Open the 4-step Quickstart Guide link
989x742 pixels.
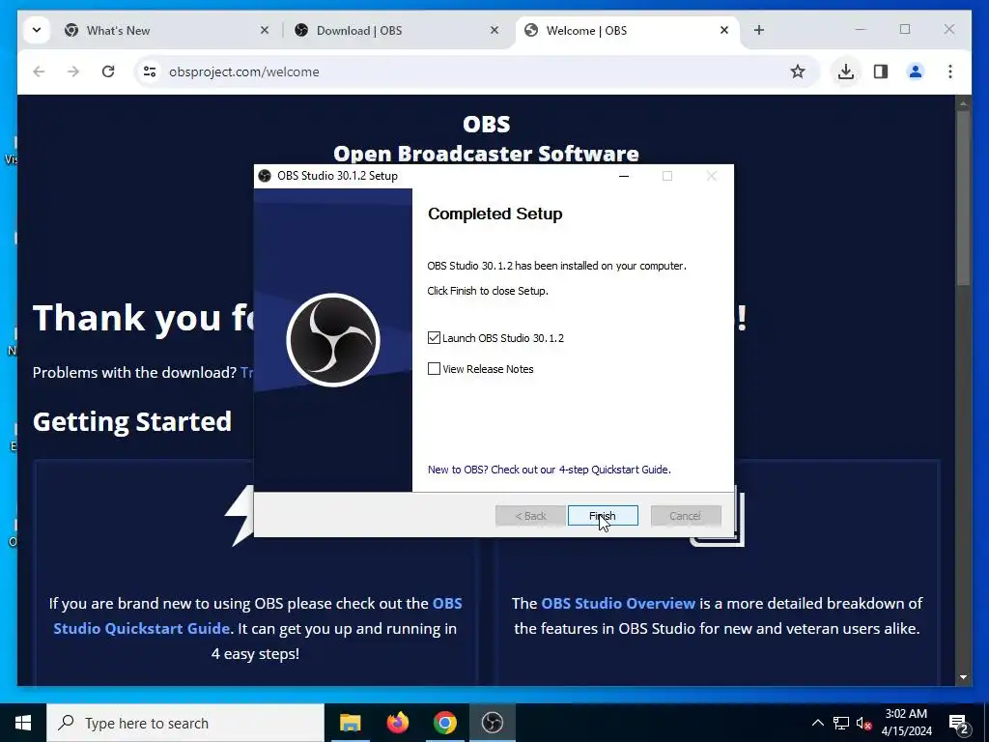[x=549, y=470]
